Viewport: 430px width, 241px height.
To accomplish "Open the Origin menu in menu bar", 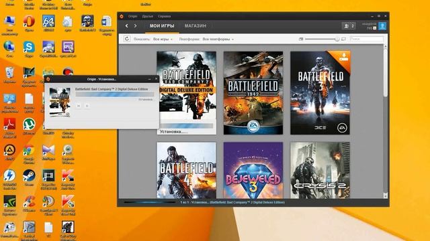I will tap(132, 16).
